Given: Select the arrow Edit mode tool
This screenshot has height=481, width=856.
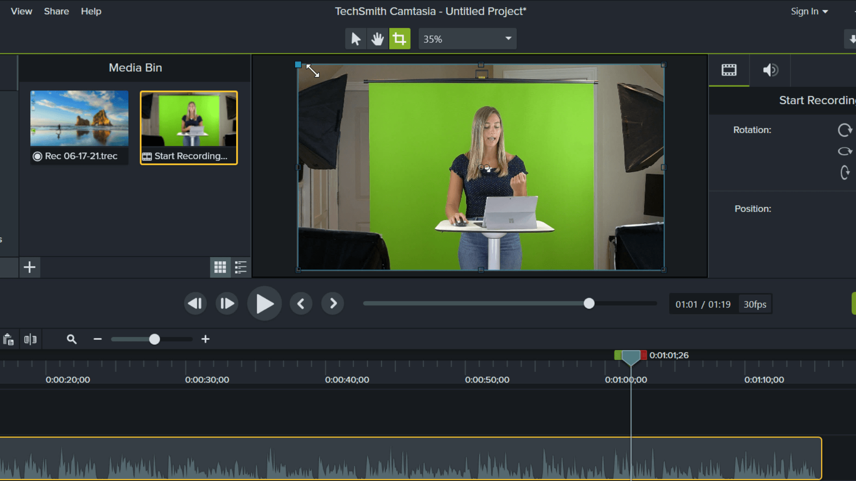Looking at the screenshot, I should point(355,39).
